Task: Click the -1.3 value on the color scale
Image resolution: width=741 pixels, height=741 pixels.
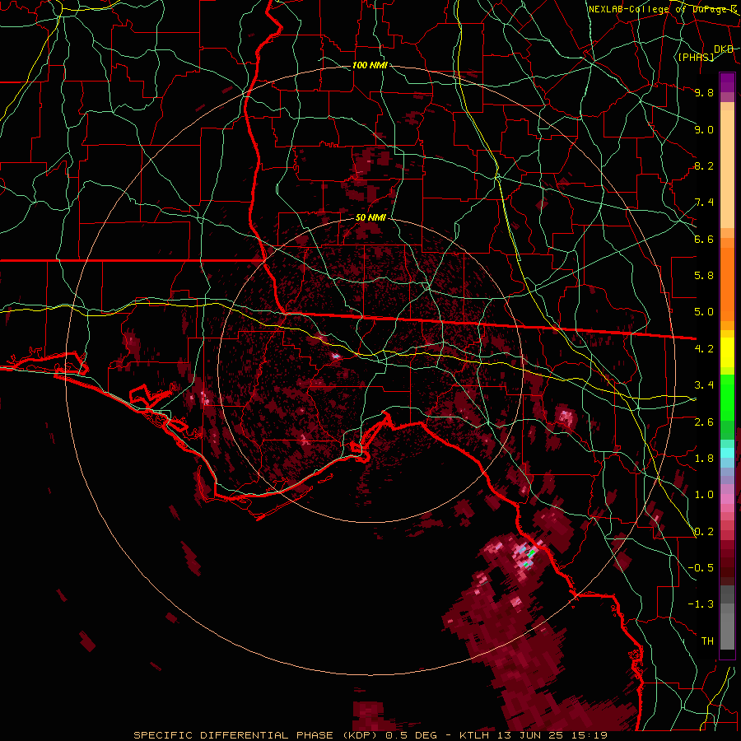Action: tap(701, 604)
